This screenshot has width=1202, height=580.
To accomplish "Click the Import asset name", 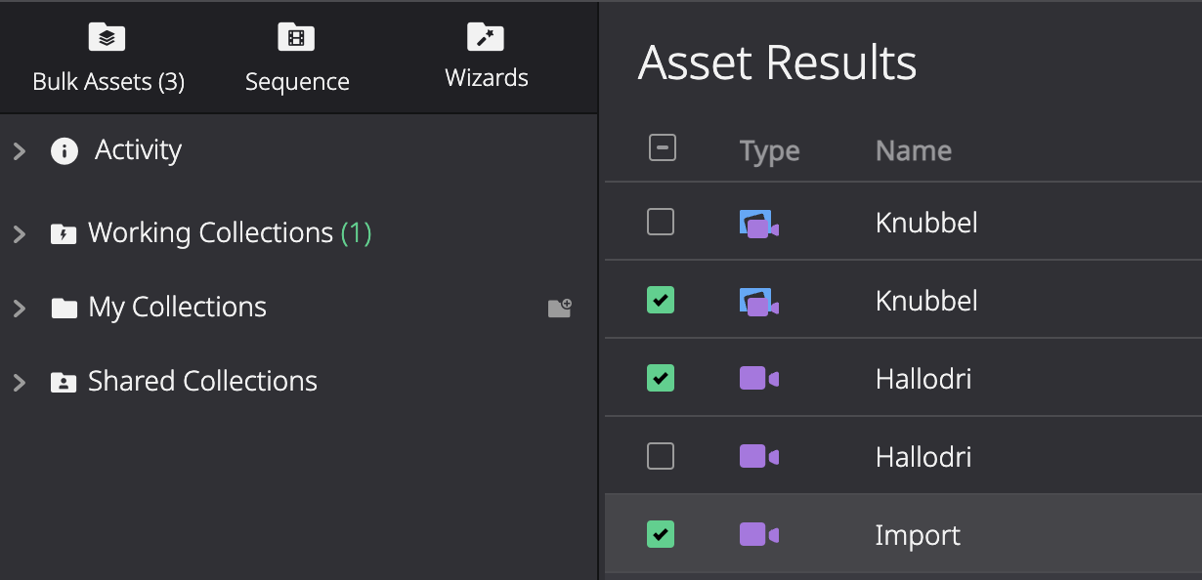I will (x=918, y=535).
